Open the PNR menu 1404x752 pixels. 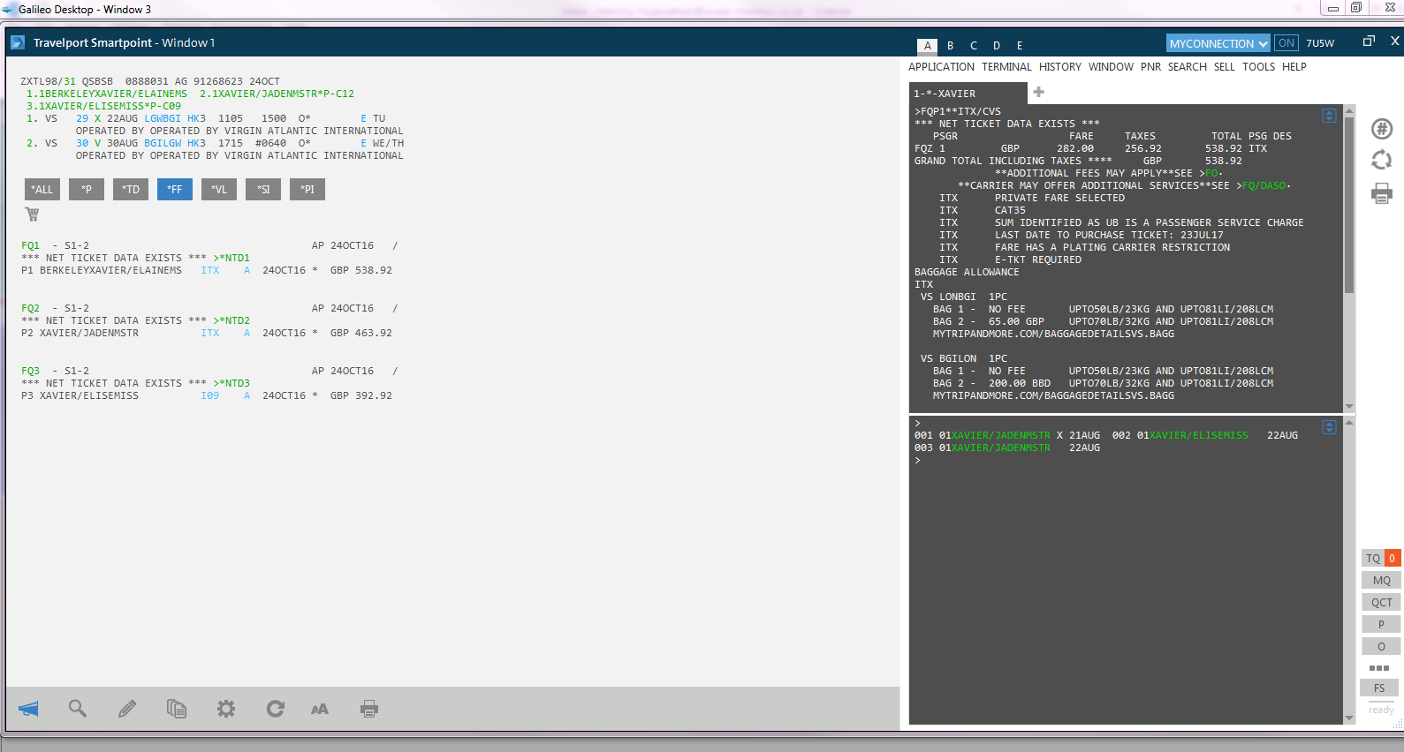click(x=1150, y=67)
